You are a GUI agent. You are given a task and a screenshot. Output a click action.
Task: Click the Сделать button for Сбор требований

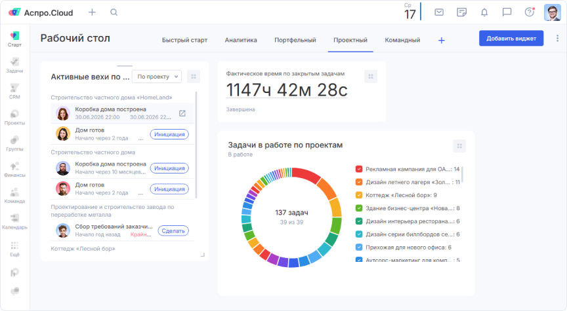click(x=173, y=230)
